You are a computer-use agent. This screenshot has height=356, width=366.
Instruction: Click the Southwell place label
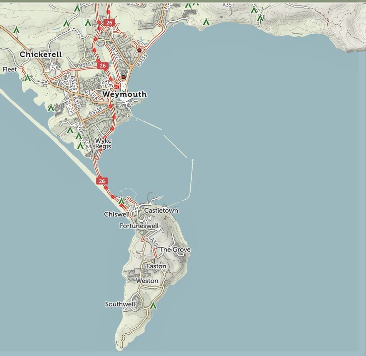120,304
